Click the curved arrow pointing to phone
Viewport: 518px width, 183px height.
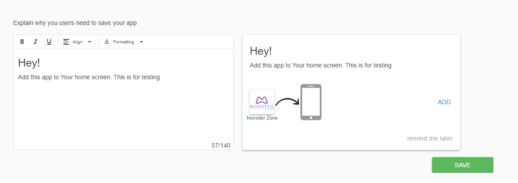pyautogui.click(x=287, y=102)
